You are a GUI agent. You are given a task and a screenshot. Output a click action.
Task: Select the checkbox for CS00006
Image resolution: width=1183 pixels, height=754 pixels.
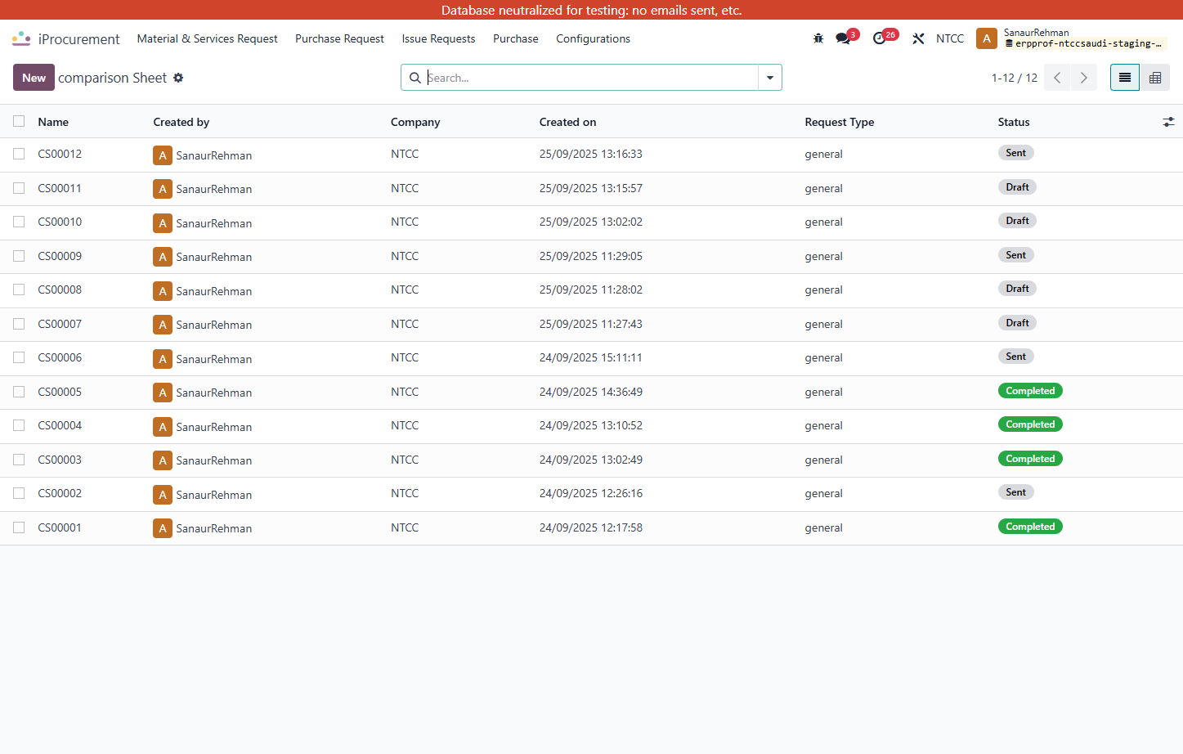(19, 357)
